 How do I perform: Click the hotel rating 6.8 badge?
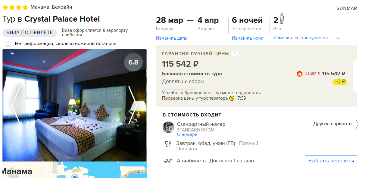[x=133, y=62]
